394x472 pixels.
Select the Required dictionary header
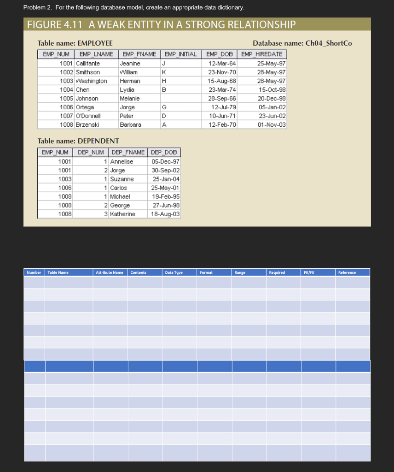(x=284, y=272)
